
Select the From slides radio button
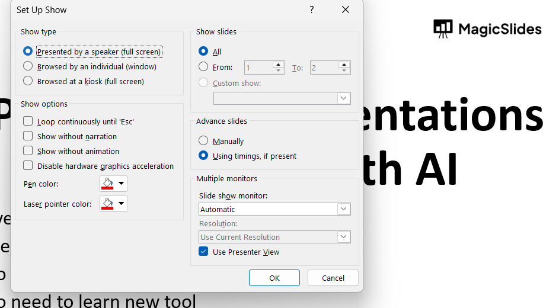203,66
